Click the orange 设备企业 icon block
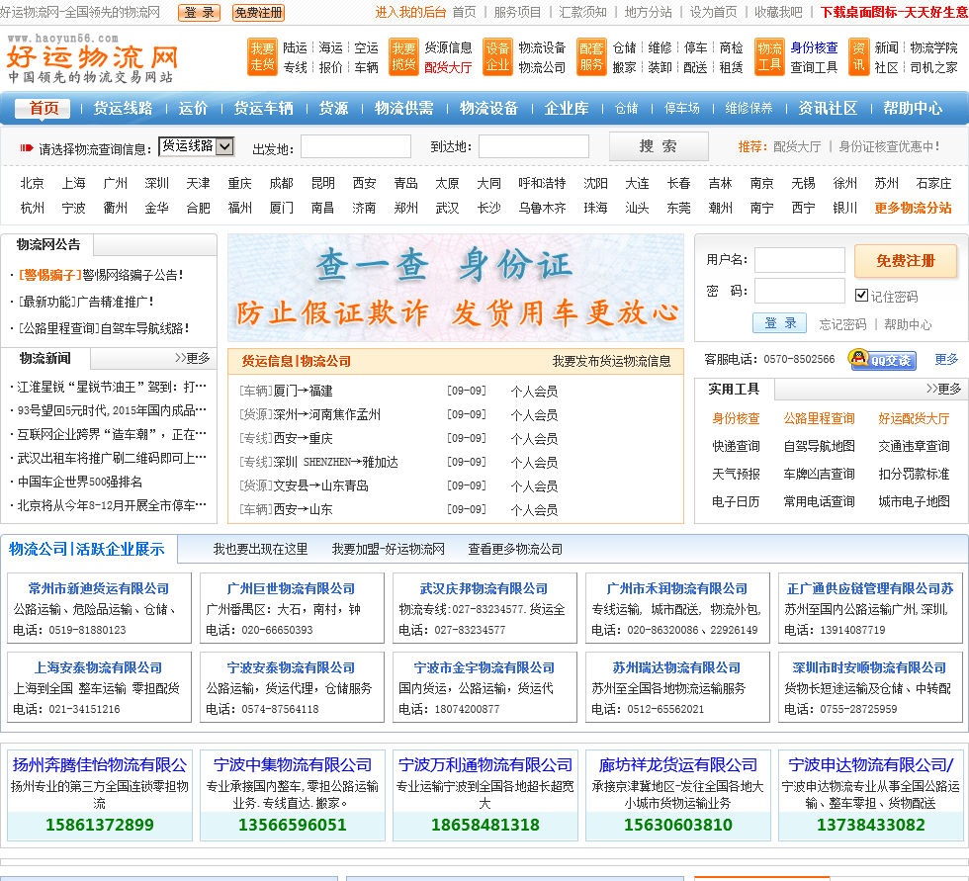Viewport: 969px width, 881px height. [x=497, y=57]
